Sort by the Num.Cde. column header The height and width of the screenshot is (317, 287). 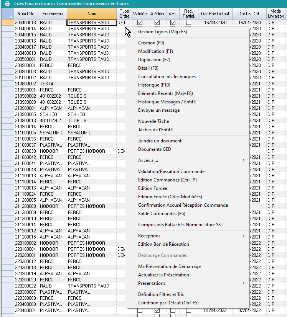pyautogui.click(x=26, y=14)
